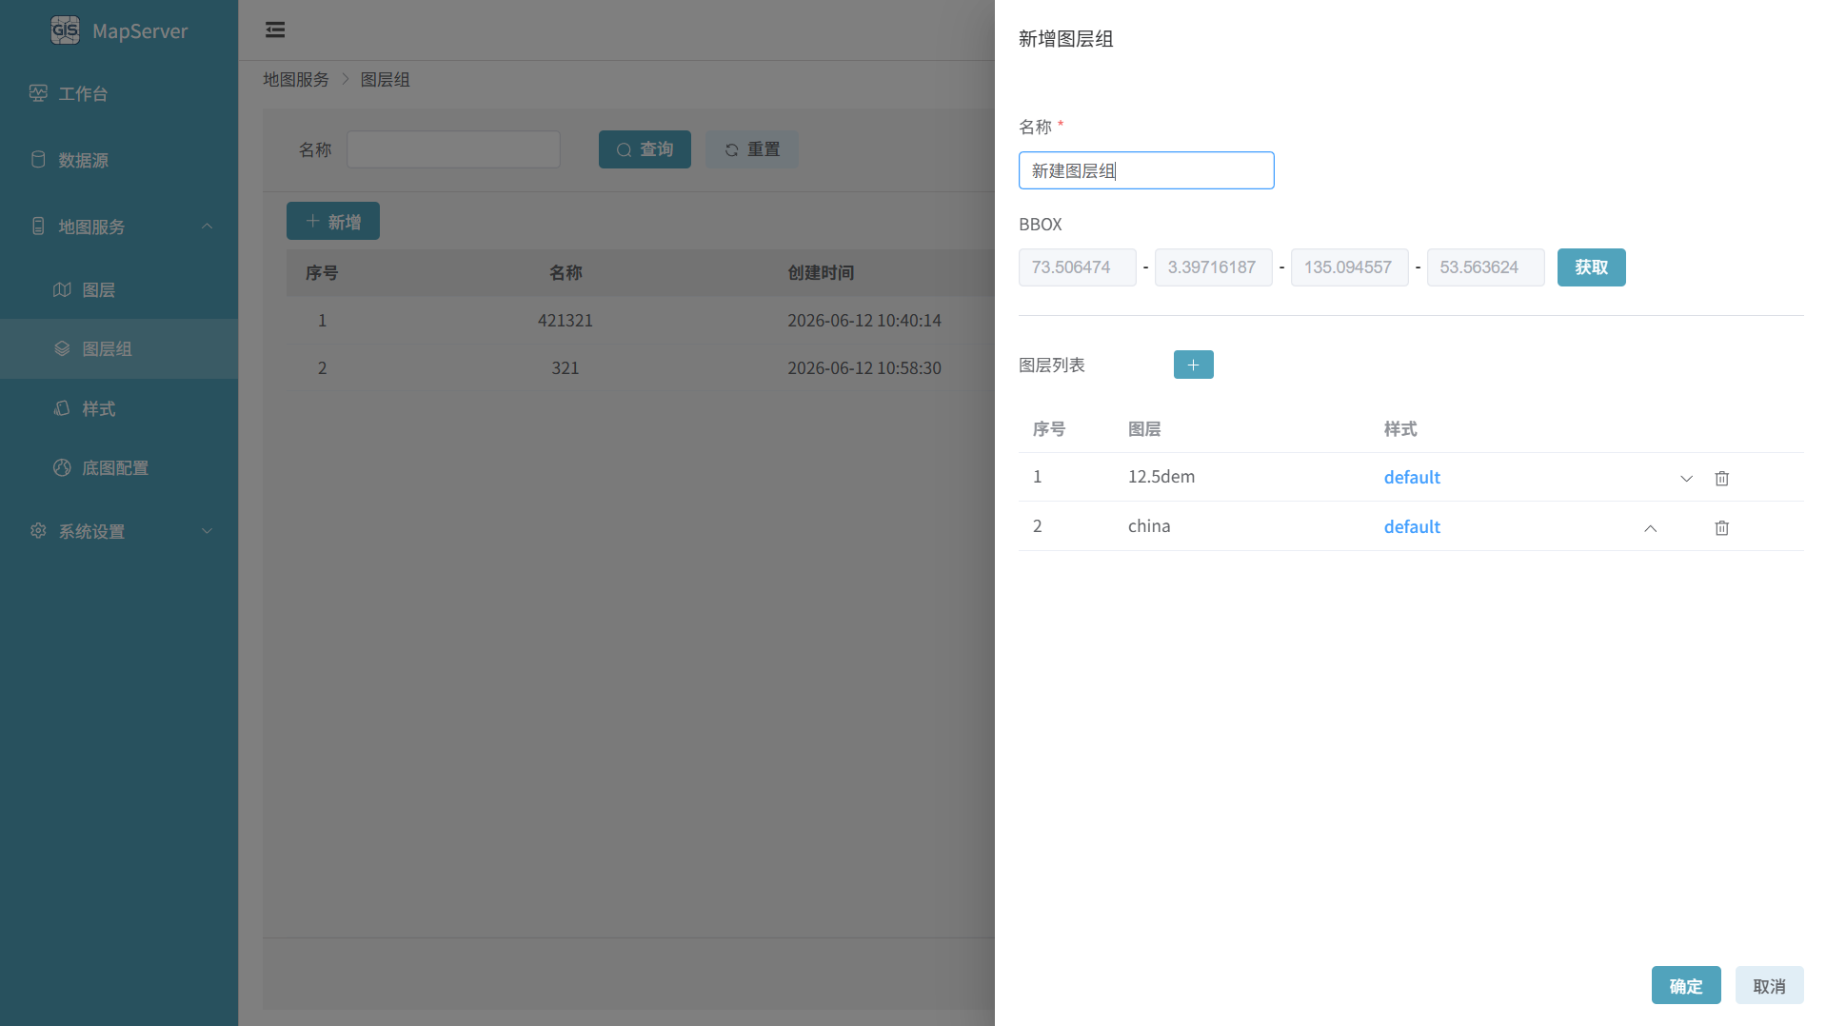This screenshot has height=1026, width=1826.
Task: Focus the 名称 field containing 新建图层组
Action: pyautogui.click(x=1146, y=170)
